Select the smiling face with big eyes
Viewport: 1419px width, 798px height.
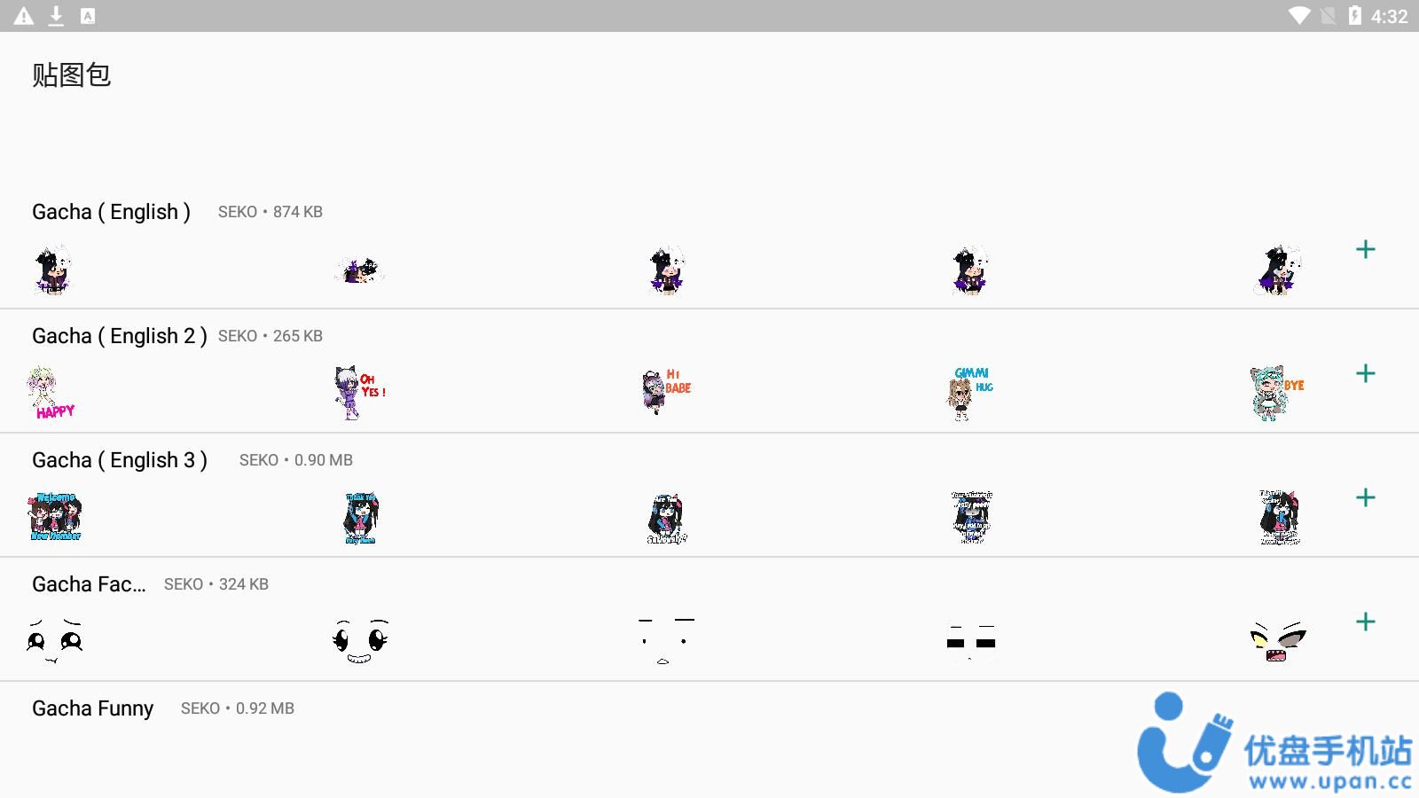pos(360,641)
